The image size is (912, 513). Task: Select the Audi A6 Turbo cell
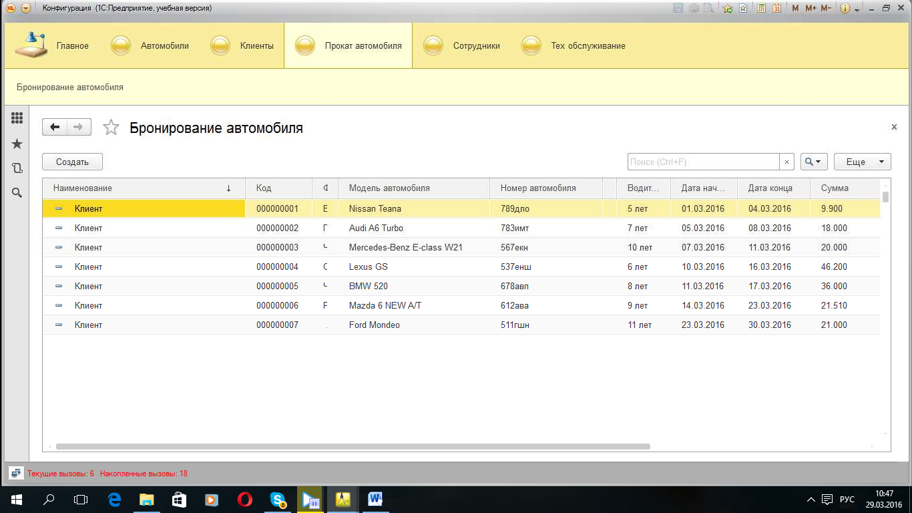(x=414, y=228)
